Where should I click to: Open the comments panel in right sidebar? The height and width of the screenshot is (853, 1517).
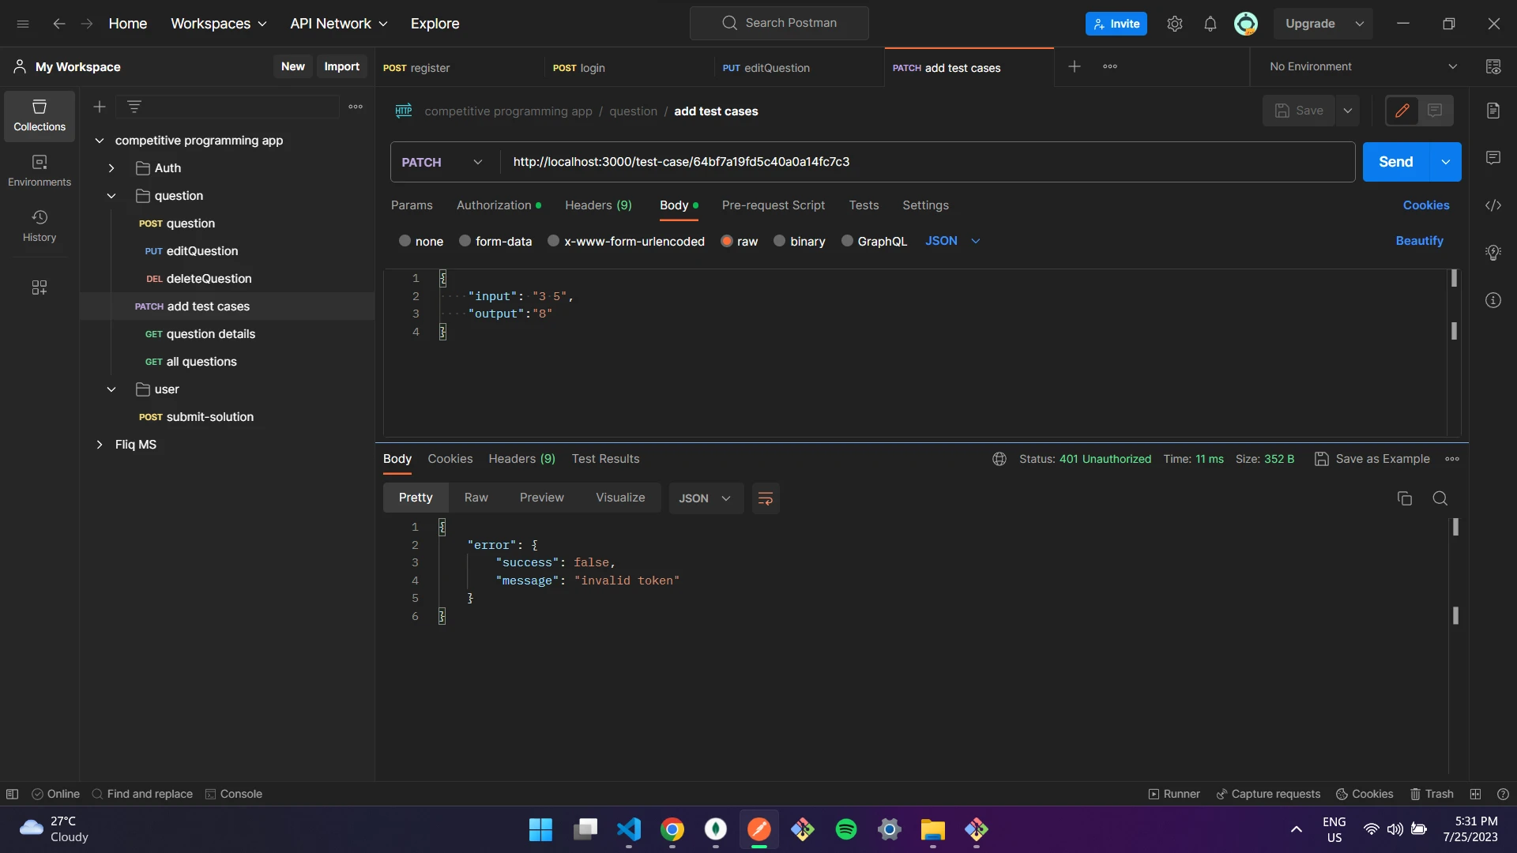click(1493, 158)
